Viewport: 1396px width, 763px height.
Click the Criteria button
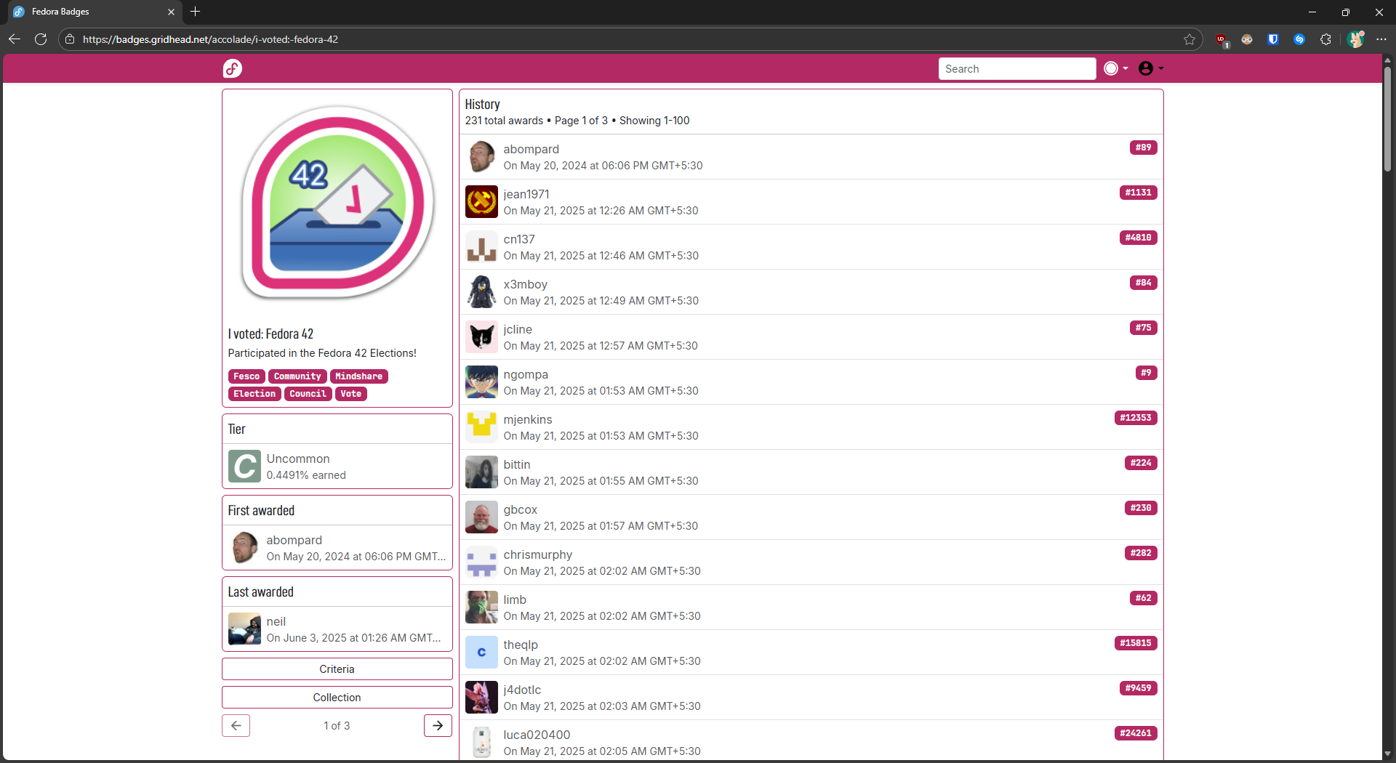(337, 669)
